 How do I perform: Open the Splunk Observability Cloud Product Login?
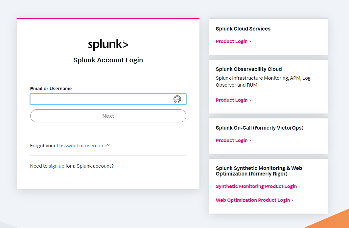pyautogui.click(x=232, y=100)
